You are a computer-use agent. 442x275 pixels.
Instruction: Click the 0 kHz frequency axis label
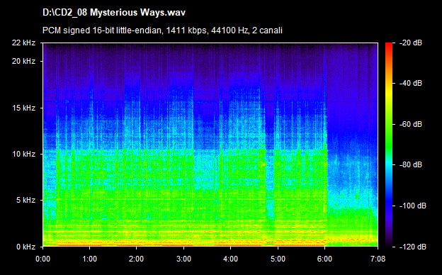click(x=25, y=247)
